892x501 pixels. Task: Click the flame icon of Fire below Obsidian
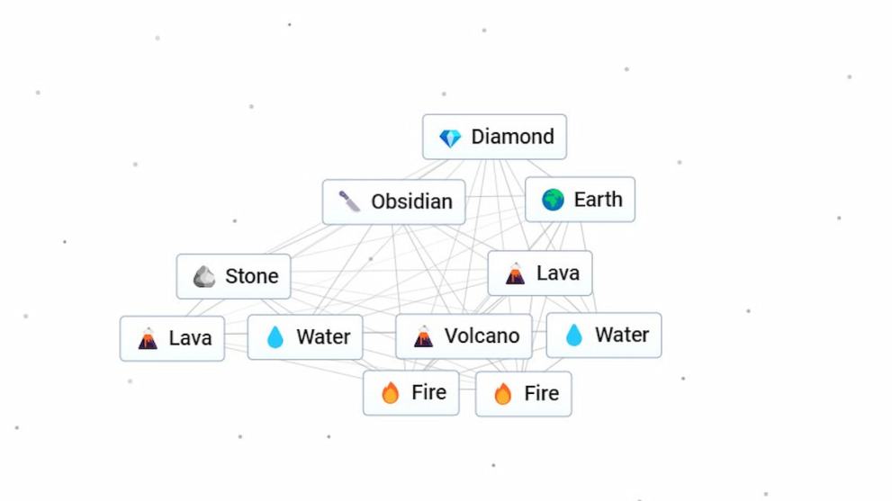[390, 393]
